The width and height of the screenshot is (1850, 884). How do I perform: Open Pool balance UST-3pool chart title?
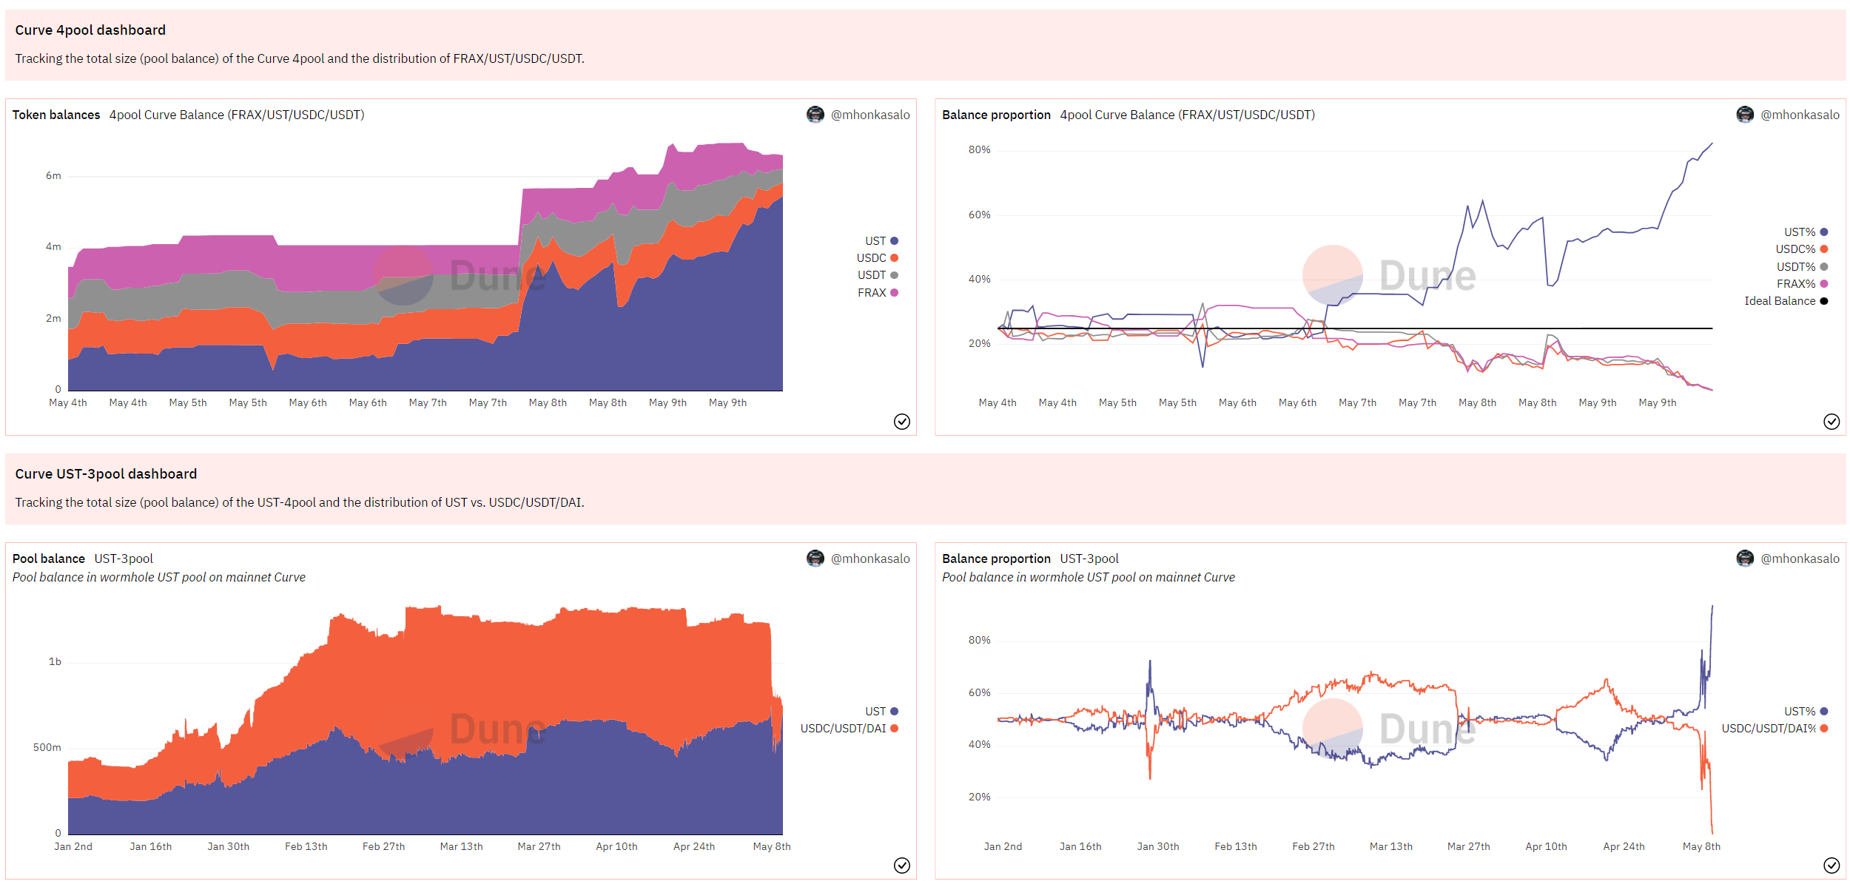tap(49, 559)
